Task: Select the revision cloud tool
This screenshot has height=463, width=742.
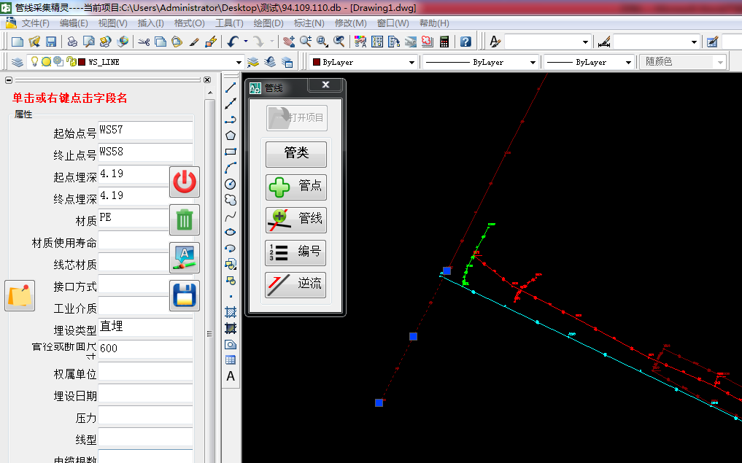Action: 231,200
